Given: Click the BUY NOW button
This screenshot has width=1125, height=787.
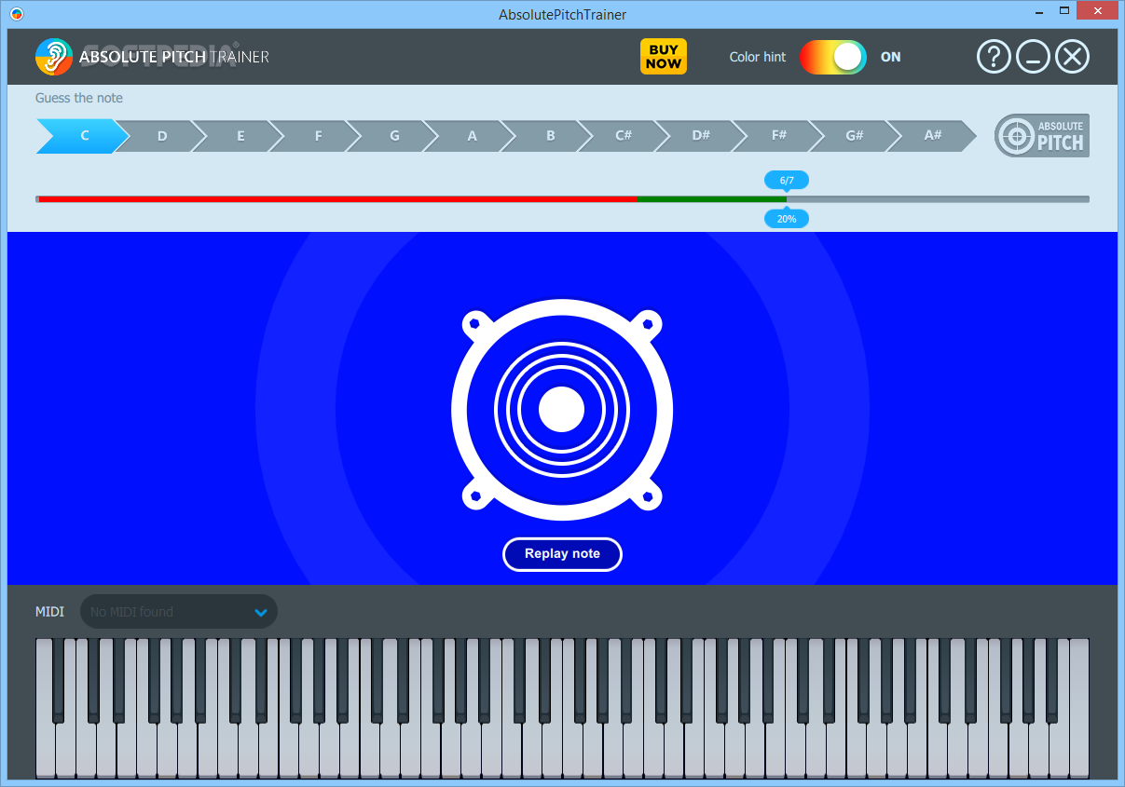Looking at the screenshot, I should click(x=664, y=57).
